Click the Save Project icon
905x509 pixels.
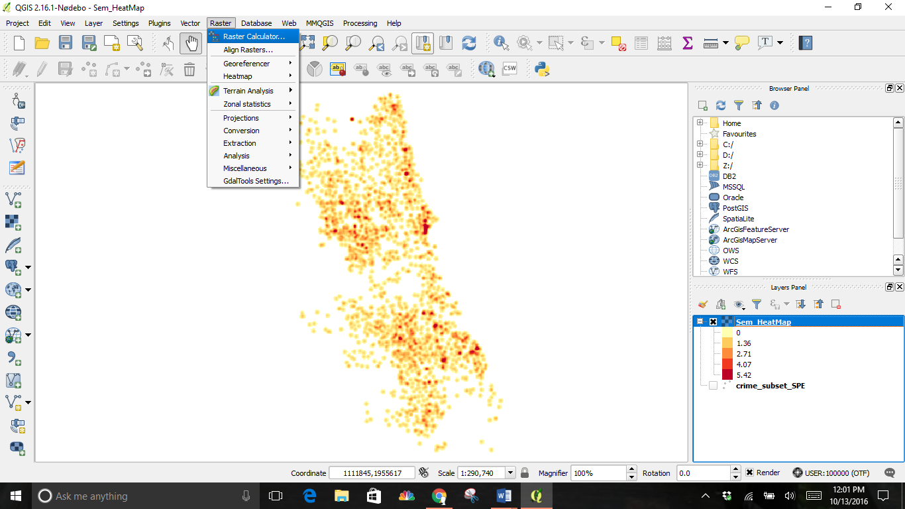(65, 43)
